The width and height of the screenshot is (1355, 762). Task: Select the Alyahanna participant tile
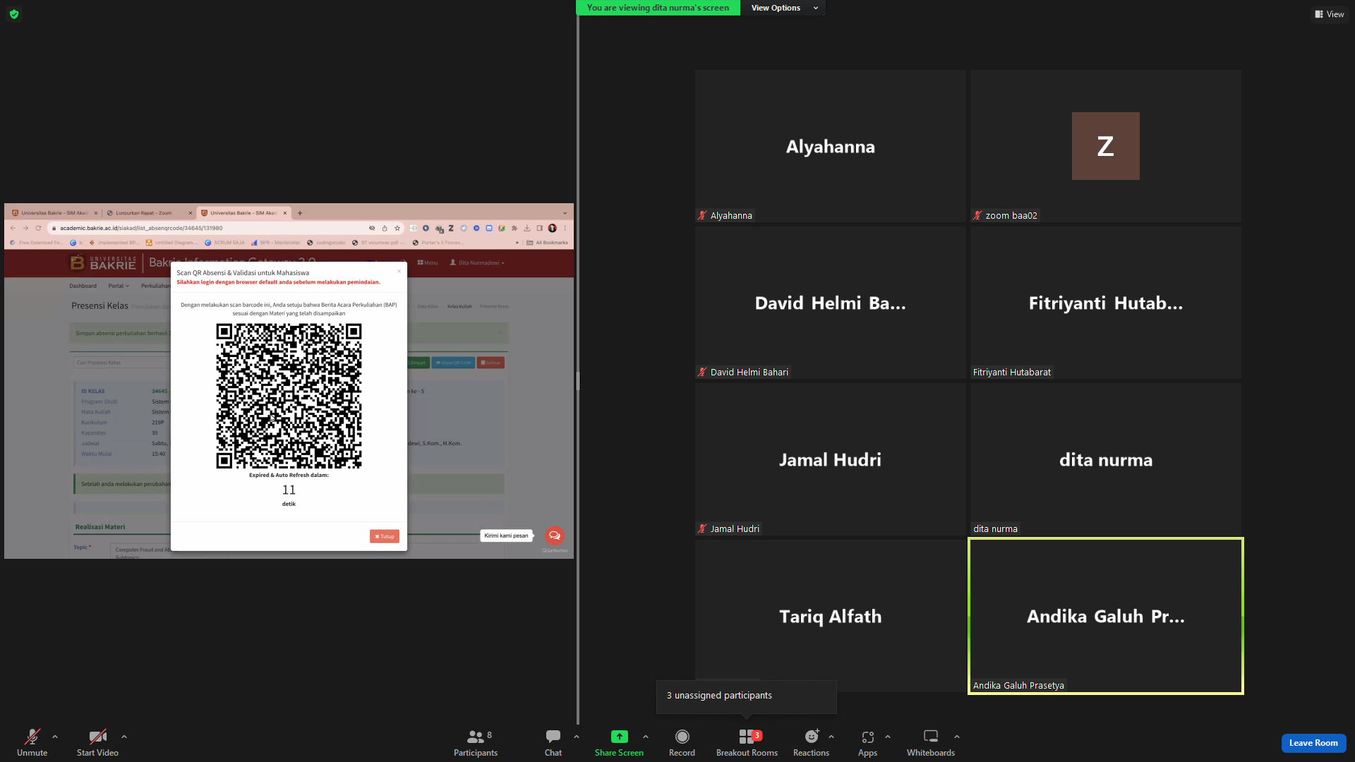(830, 146)
